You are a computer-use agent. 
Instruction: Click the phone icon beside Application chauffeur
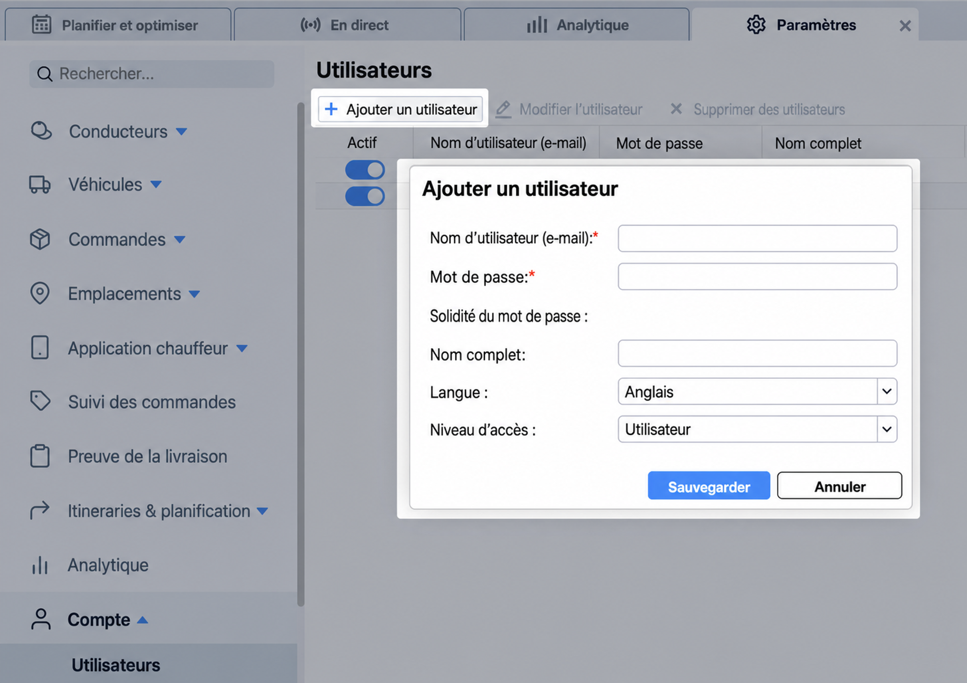[x=40, y=347]
